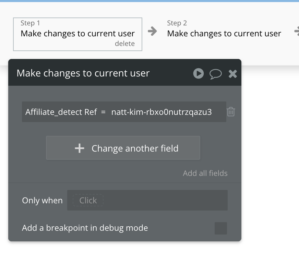
Task: Open the Affiliate_detect Ref field name dropdown
Action: coord(61,112)
